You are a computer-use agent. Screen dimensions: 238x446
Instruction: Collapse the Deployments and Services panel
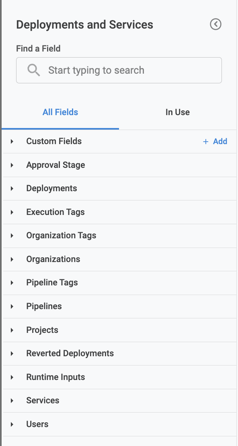pos(215,24)
